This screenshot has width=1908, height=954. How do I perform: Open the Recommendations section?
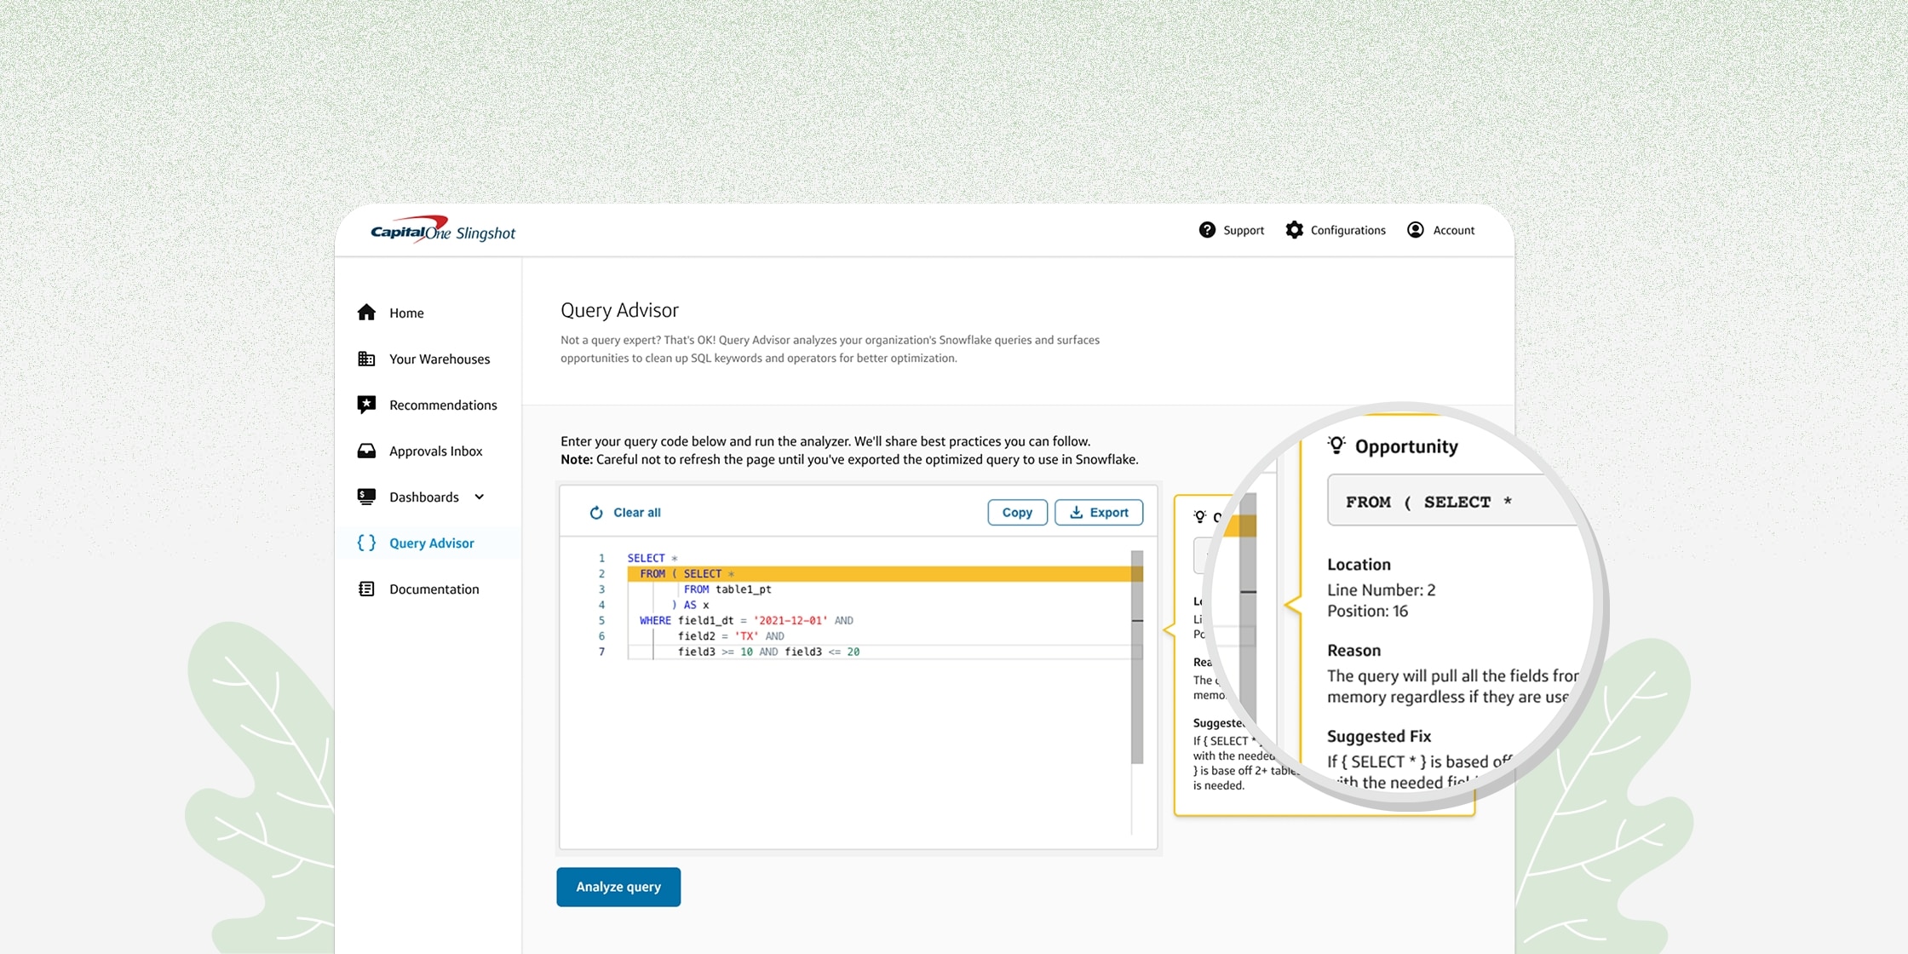[x=443, y=405]
